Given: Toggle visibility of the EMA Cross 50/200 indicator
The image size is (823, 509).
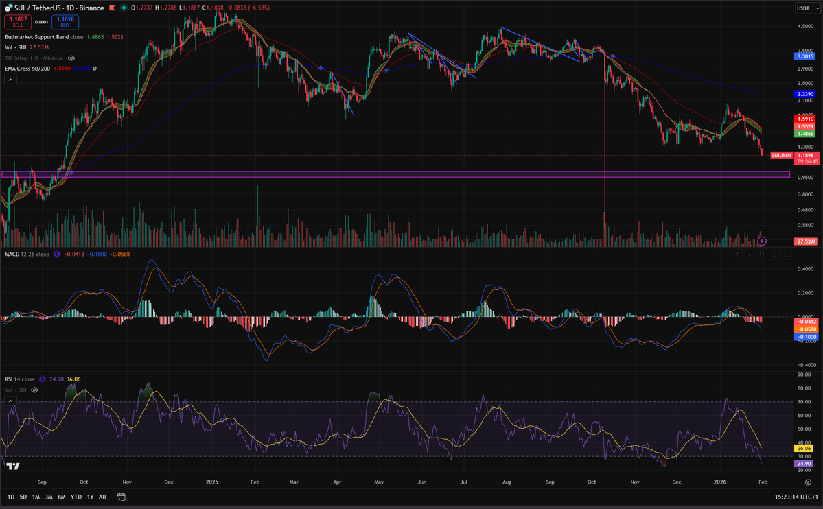Looking at the screenshot, I should coord(95,68).
